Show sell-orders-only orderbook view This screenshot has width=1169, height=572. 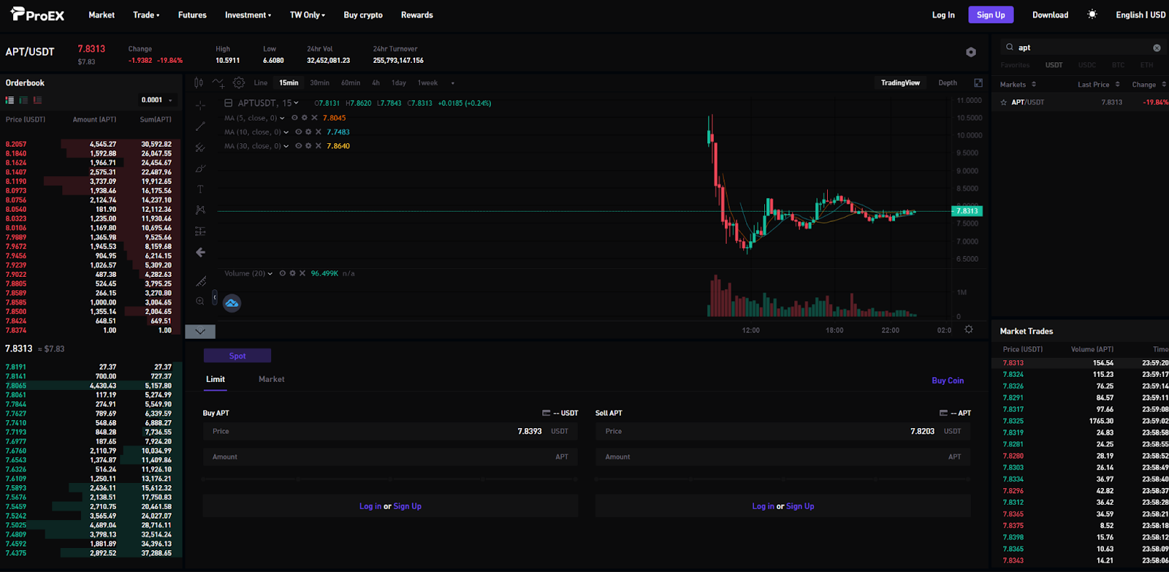[37, 100]
